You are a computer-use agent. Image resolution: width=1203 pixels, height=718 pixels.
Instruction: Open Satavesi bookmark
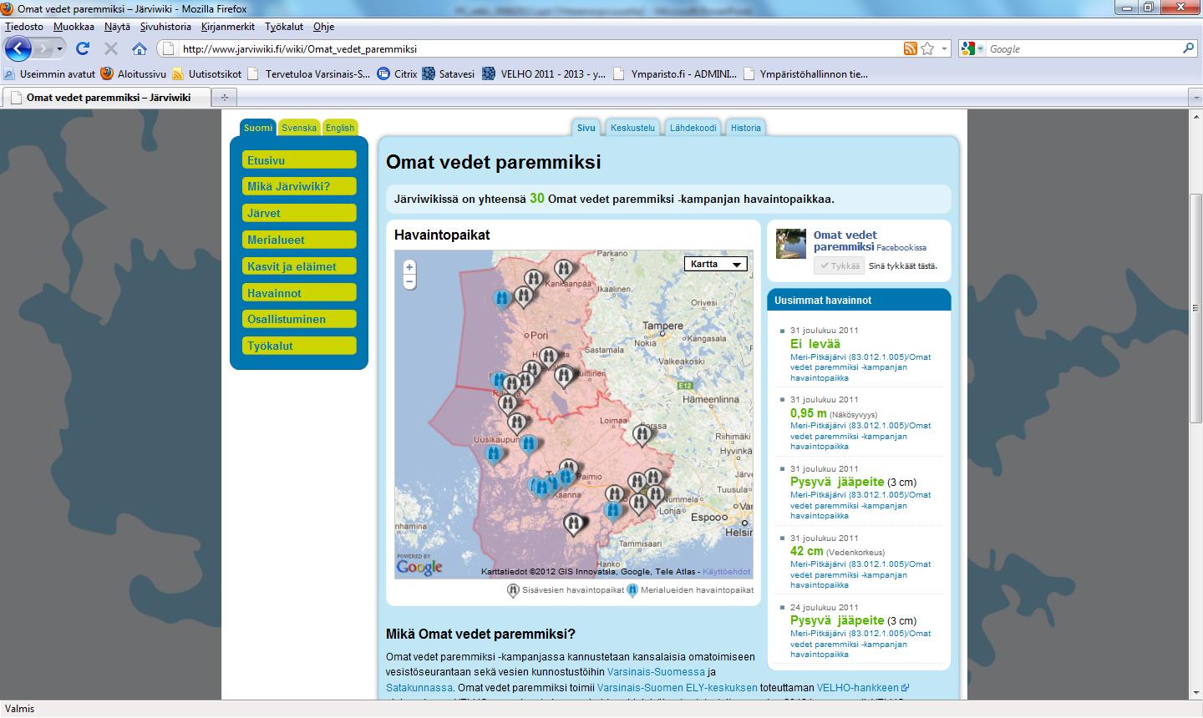click(448, 73)
